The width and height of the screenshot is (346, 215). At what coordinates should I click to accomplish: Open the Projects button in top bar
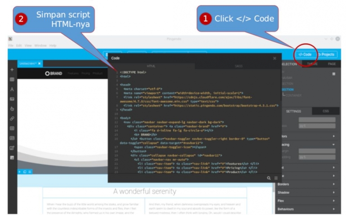[326, 54]
